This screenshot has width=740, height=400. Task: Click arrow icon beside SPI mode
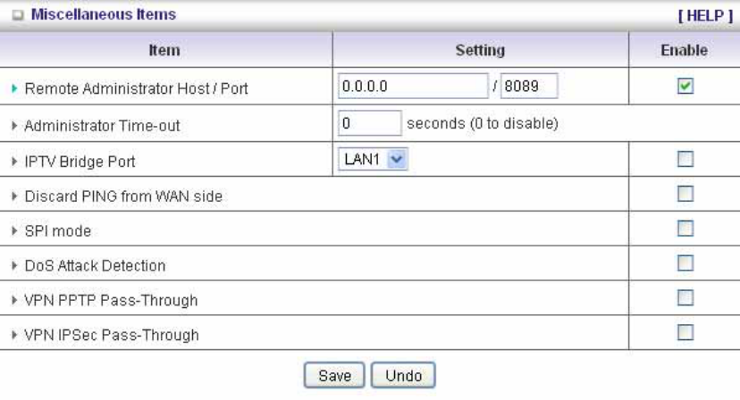coord(16,231)
